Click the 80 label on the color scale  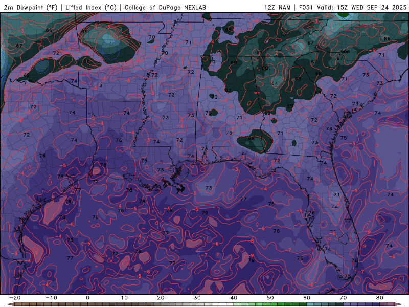[380, 298]
